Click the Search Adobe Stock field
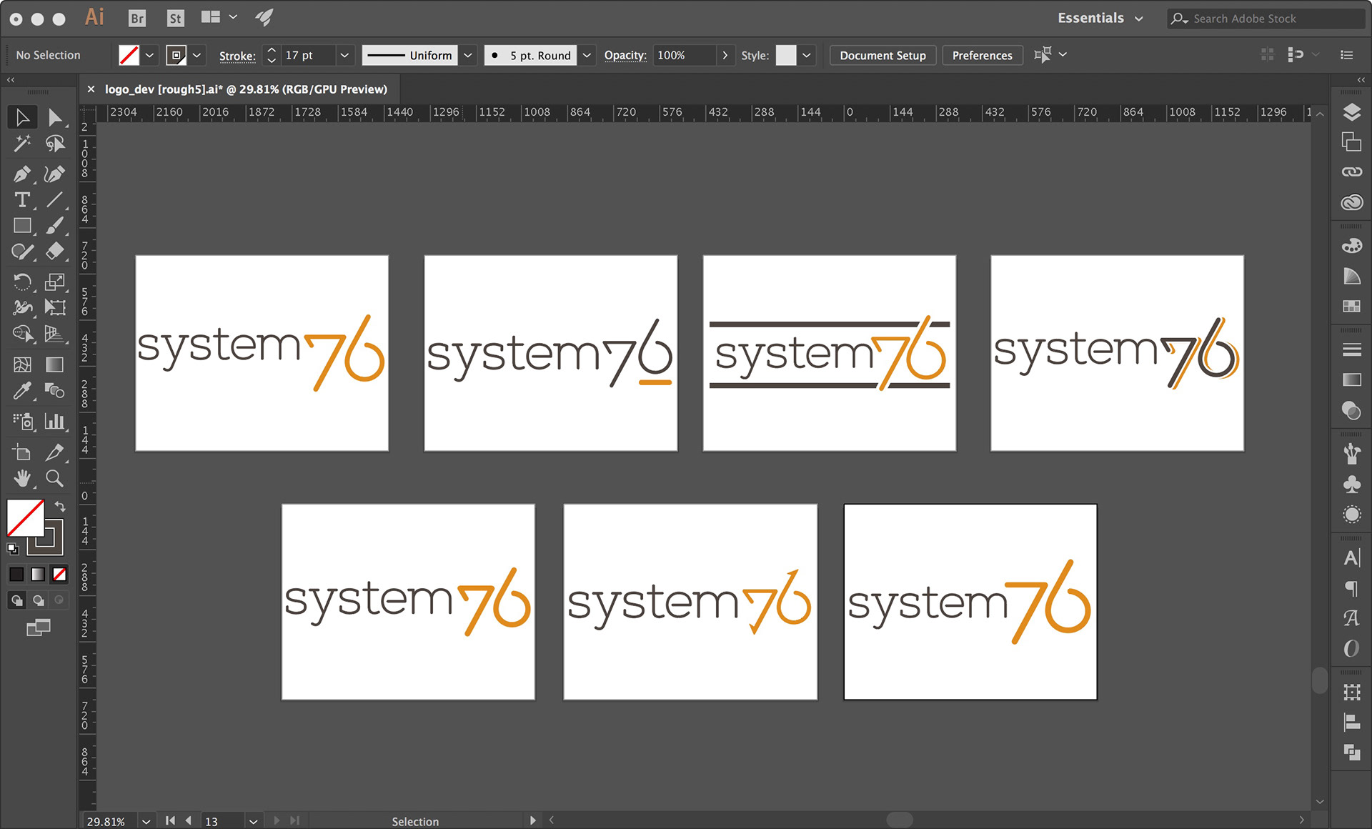This screenshot has width=1372, height=829. click(1266, 19)
